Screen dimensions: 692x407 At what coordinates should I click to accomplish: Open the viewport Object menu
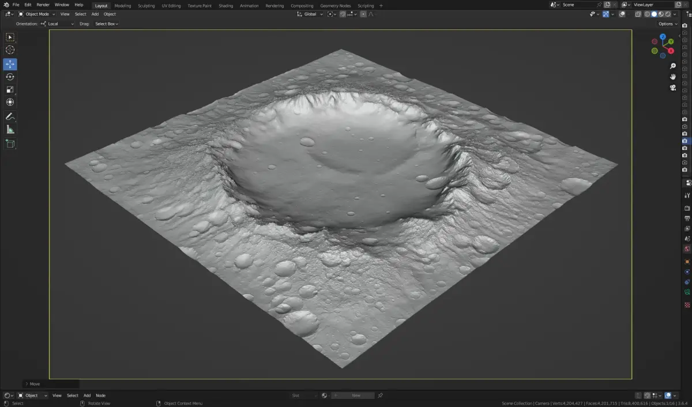pos(110,14)
